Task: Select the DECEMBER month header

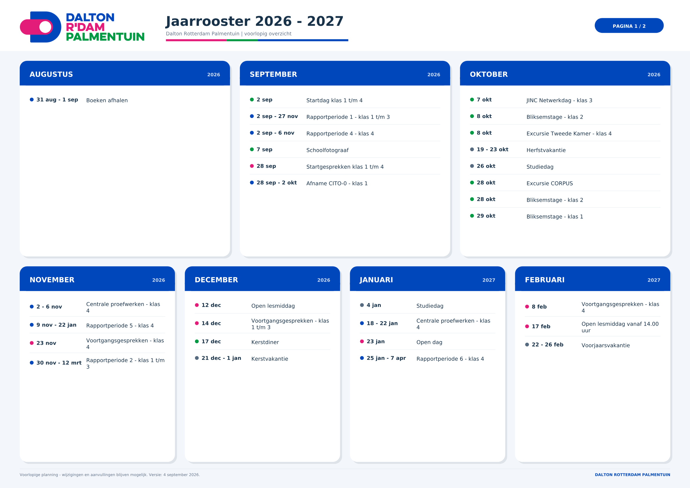Action: coord(262,279)
